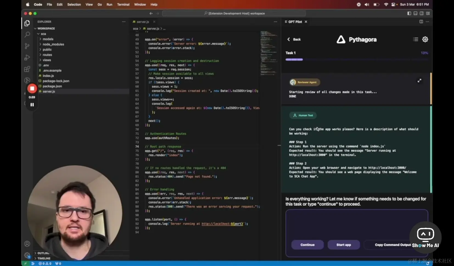
Task: Open editor more actions menu
Action: tap(275, 22)
